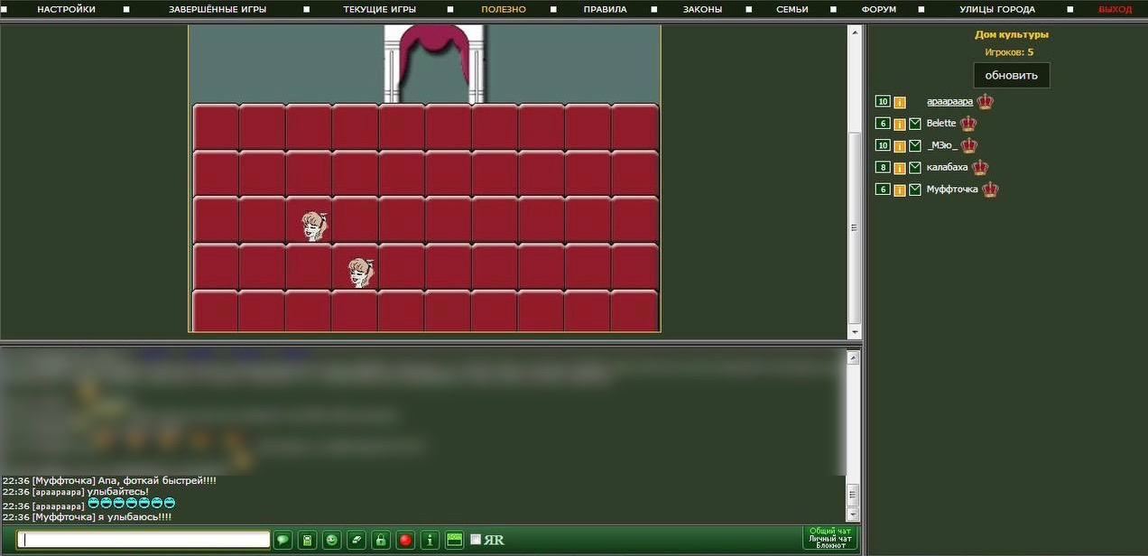Image resolution: width=1148 pixels, height=556 pixels.
Task: Click the crown icon next to Муффточка
Action: click(x=990, y=190)
